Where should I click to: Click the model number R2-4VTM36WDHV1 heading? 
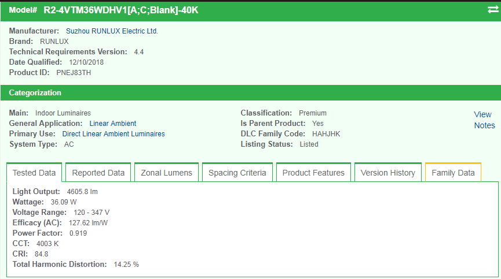(120, 10)
